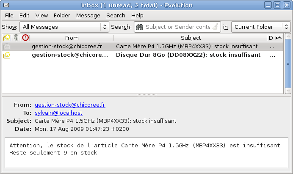The image size is (293, 174).
Task: Click the date ellipsis of the Disque Dur row
Action: click(272, 55)
